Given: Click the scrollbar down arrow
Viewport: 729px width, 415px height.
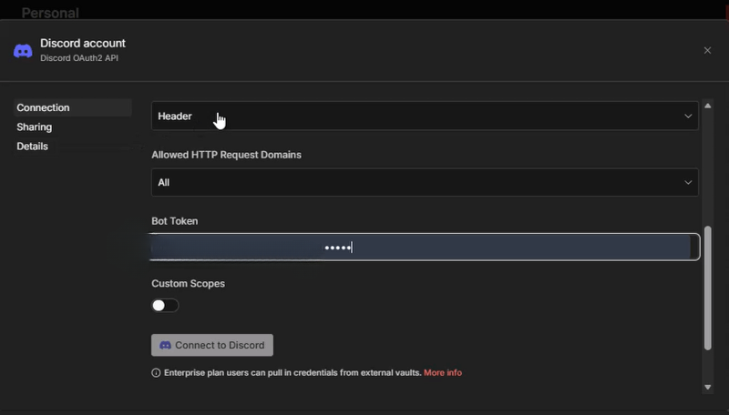Looking at the screenshot, I should [x=708, y=387].
